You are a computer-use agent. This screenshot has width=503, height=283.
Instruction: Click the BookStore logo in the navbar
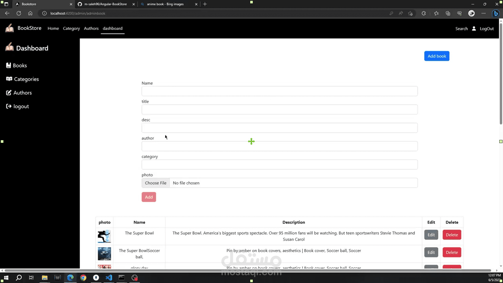tap(10, 28)
